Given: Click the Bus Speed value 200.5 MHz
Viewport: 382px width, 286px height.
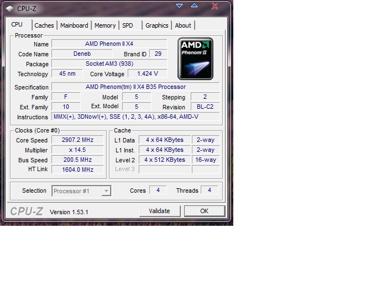Looking at the screenshot, I should pos(77,160).
